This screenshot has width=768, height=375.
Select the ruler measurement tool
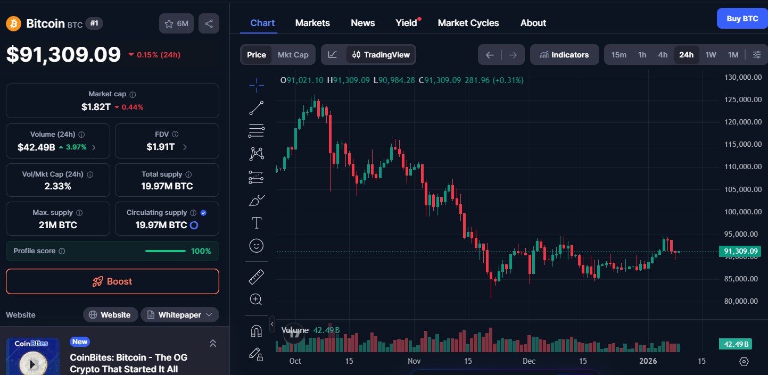pos(256,276)
